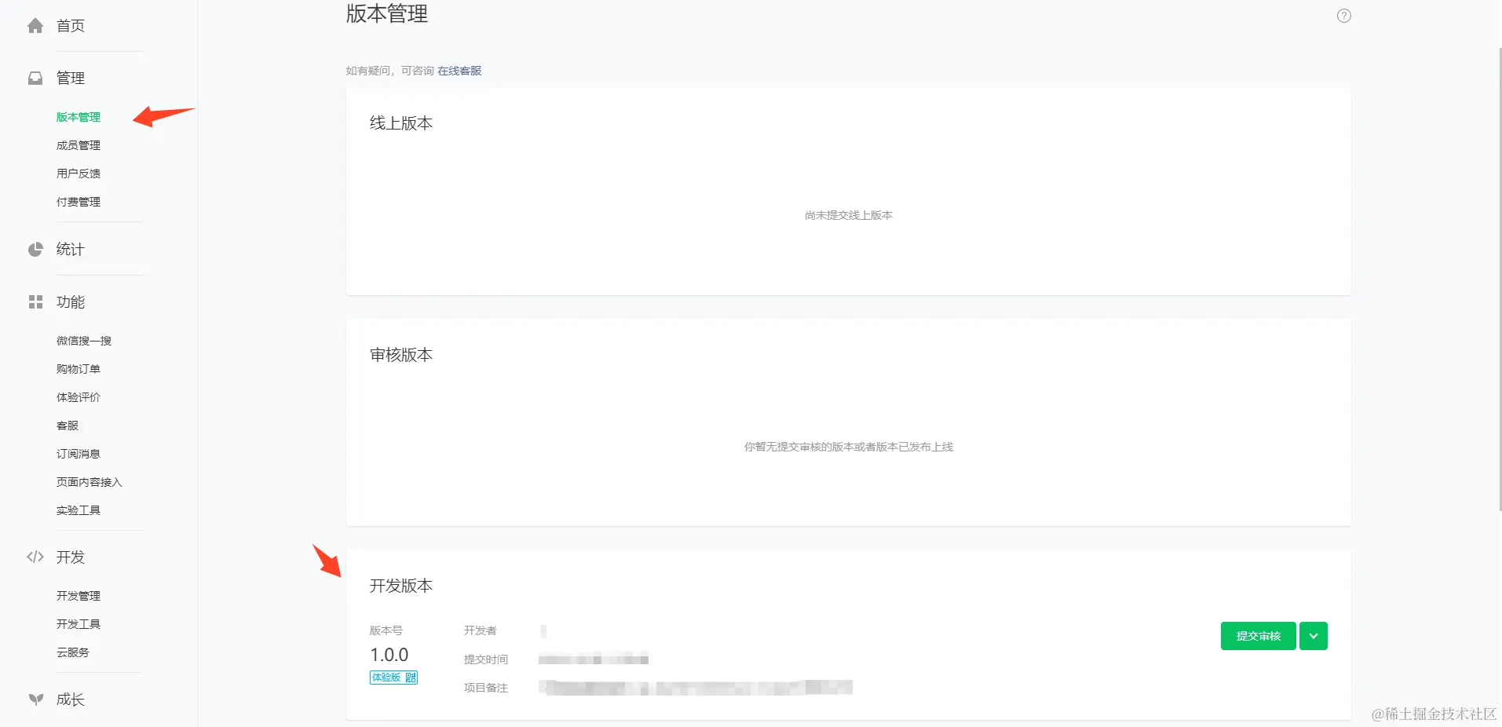Click the code brackets icon beside 开发
The image size is (1502, 727).
(35, 557)
